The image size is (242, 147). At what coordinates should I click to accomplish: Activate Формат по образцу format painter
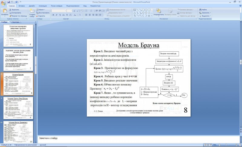18,16
